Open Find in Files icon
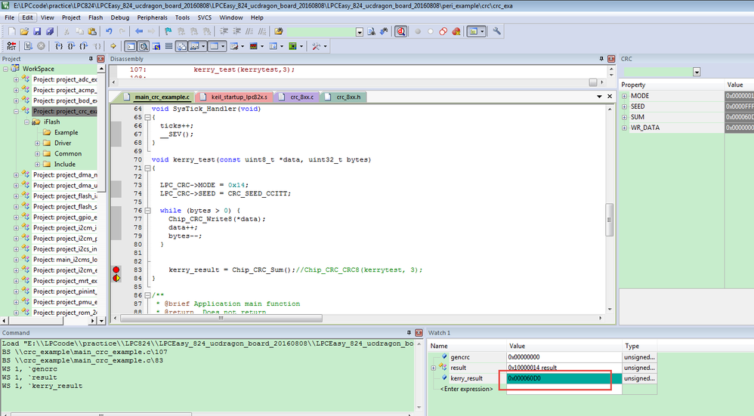 point(279,31)
